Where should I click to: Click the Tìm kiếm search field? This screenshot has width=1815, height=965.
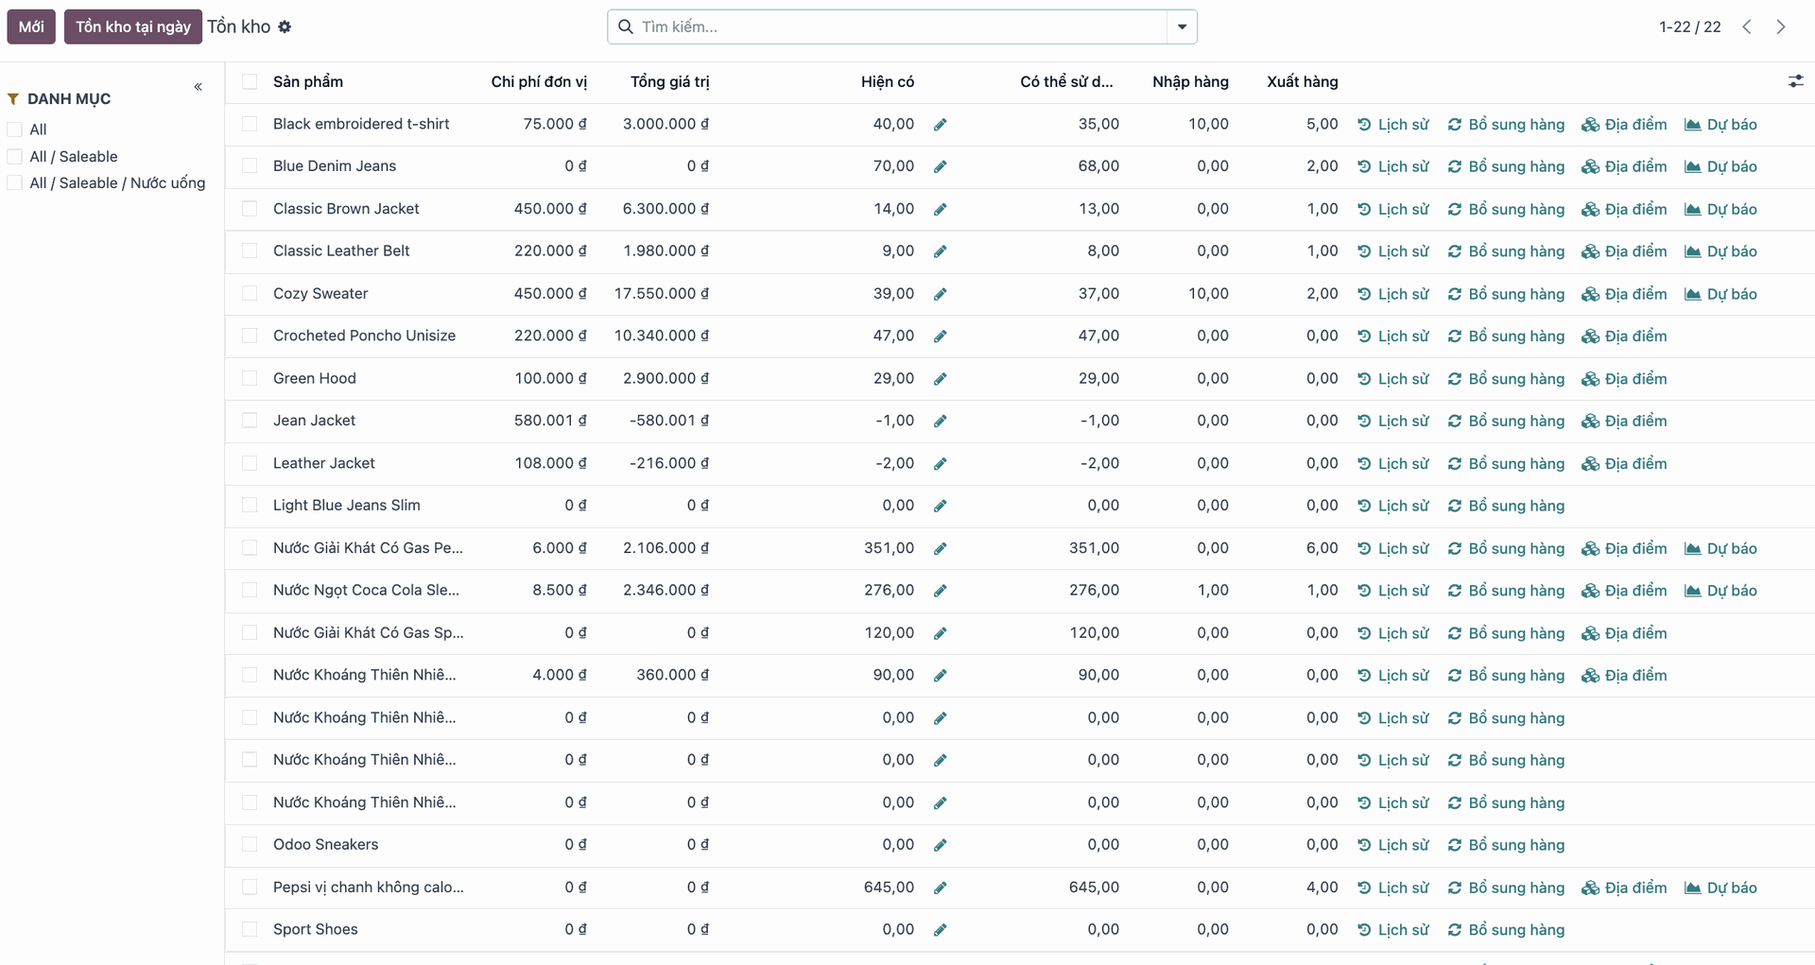[x=898, y=27]
